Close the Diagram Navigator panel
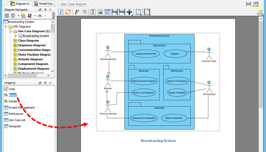The width and height of the screenshot is (266, 152). coord(50,10)
